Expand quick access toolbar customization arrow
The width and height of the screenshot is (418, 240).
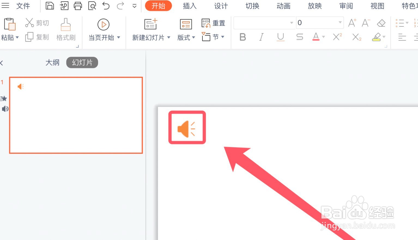134,6
